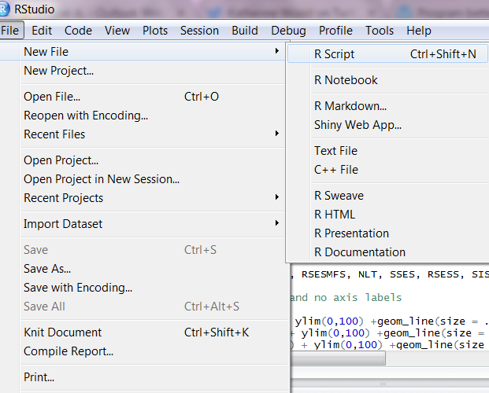
Task: Expand the Recent Files submenu
Action: (x=54, y=134)
